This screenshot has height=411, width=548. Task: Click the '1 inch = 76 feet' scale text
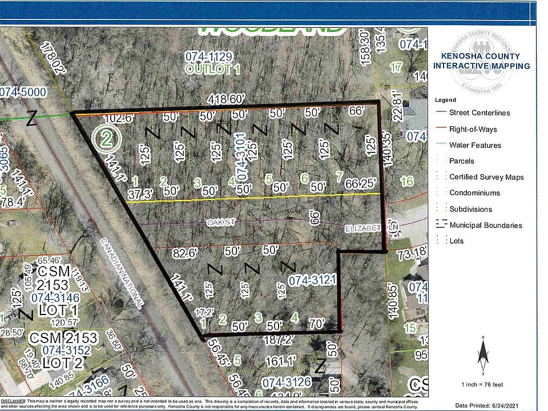482,384
